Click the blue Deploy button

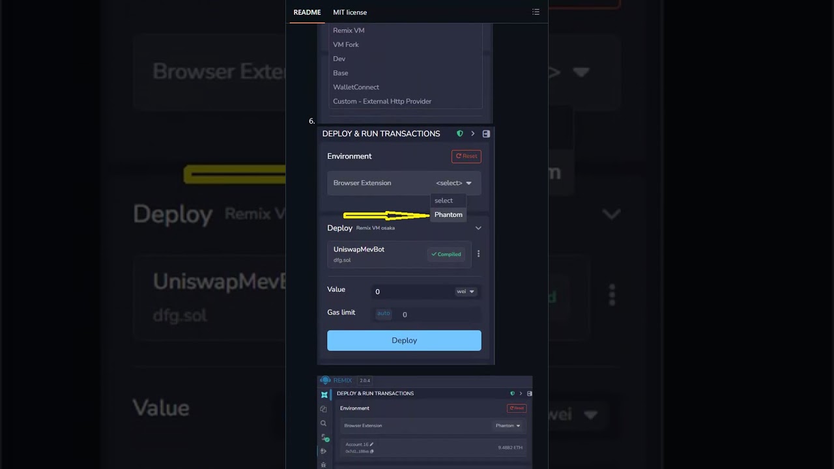pos(404,340)
